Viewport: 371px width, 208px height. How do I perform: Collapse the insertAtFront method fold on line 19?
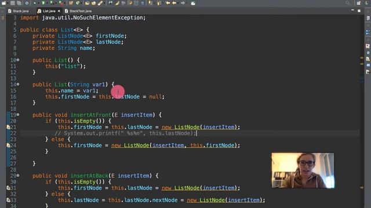coord(18,114)
